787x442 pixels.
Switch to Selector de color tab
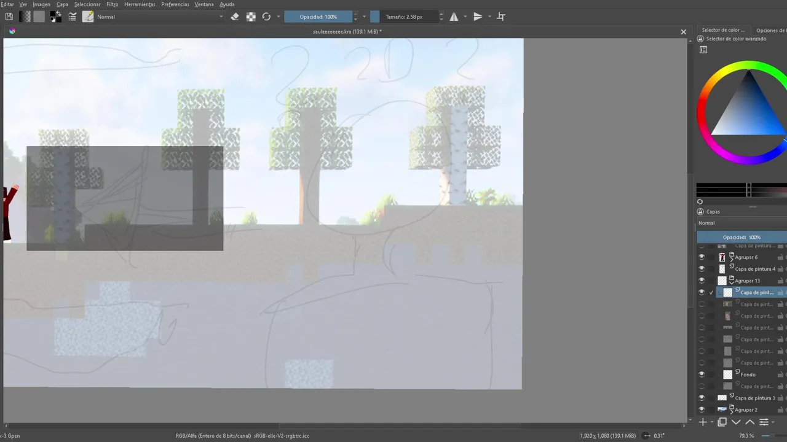[723, 30]
